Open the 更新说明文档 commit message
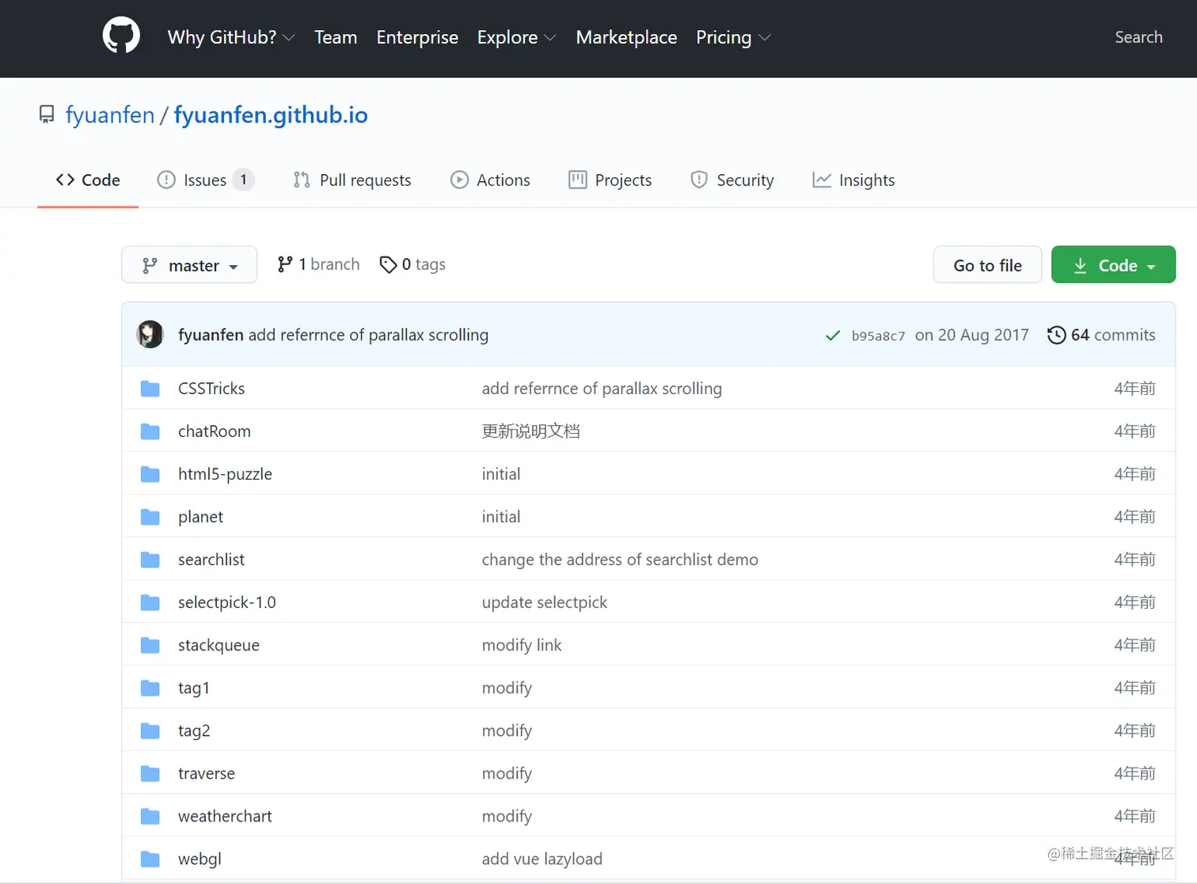Image resolution: width=1197 pixels, height=884 pixels. click(530, 431)
